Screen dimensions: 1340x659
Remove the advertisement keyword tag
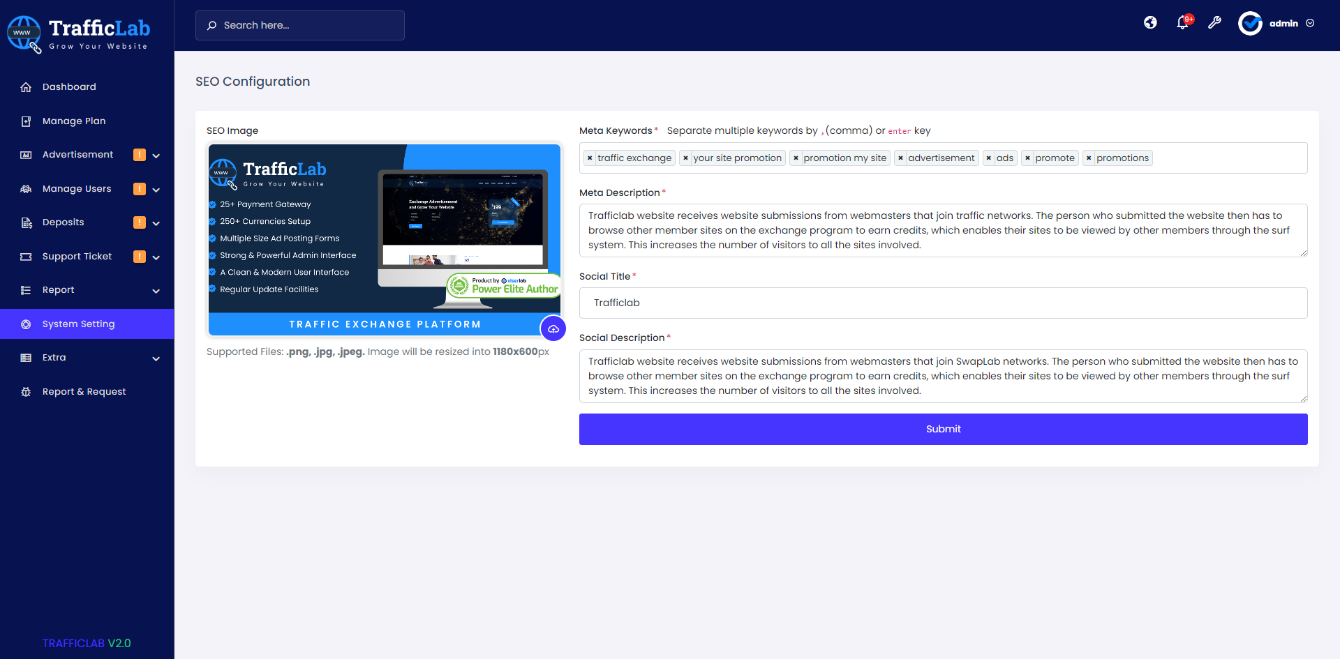902,158
